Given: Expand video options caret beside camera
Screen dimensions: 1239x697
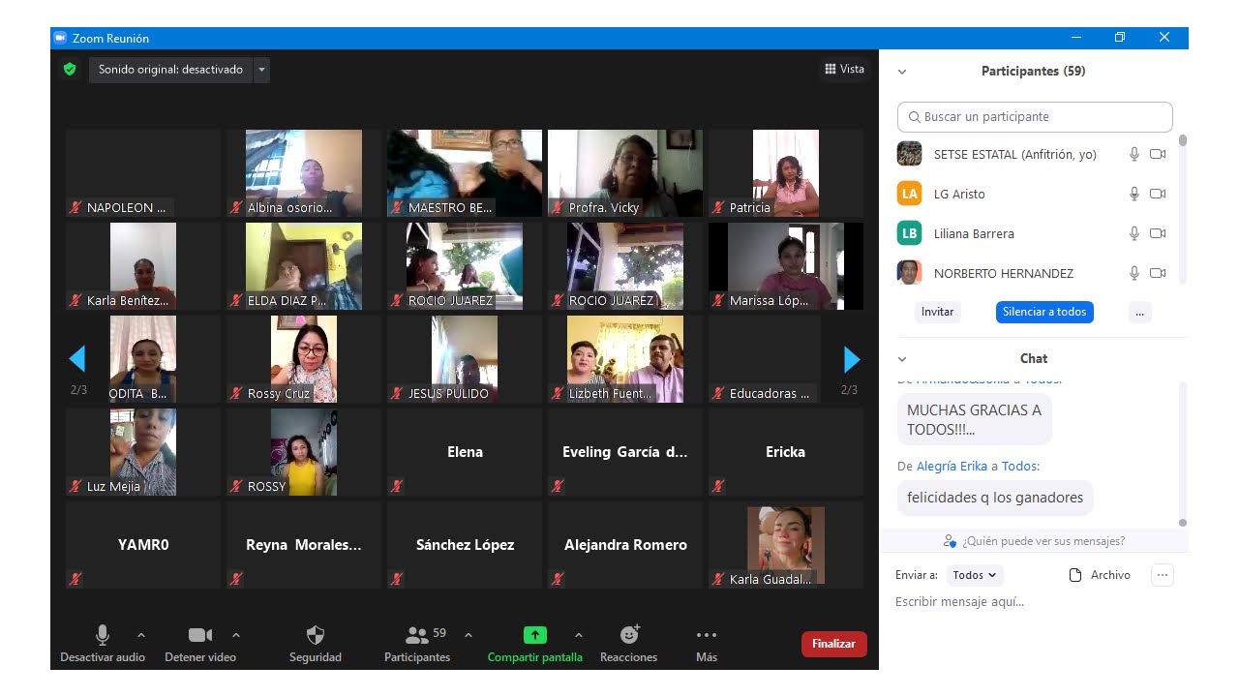Looking at the screenshot, I should point(236,635).
